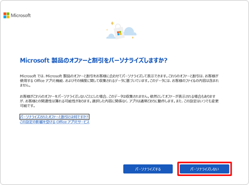Click the パーソナライズする button
This screenshot has width=249, height=185.
pyautogui.click(x=148, y=169)
